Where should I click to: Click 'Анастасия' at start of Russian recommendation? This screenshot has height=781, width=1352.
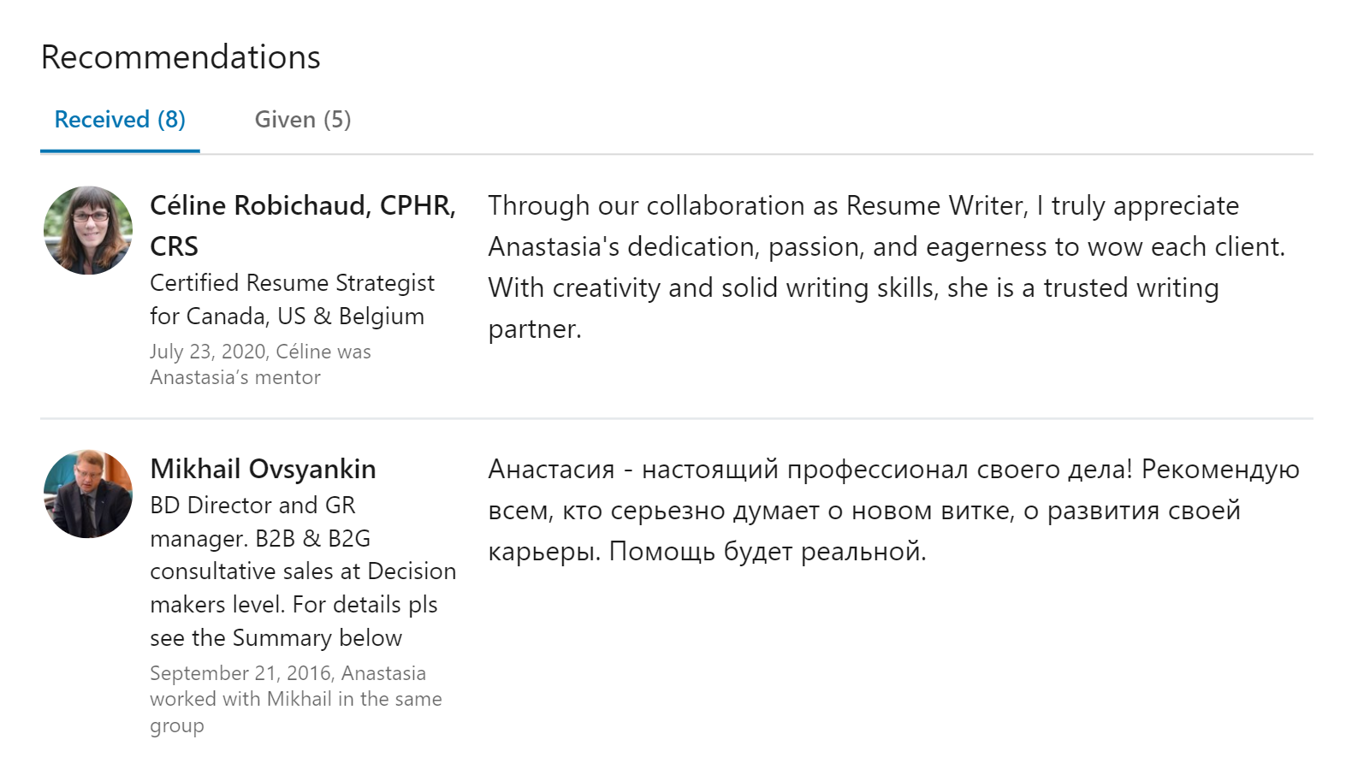tap(551, 469)
